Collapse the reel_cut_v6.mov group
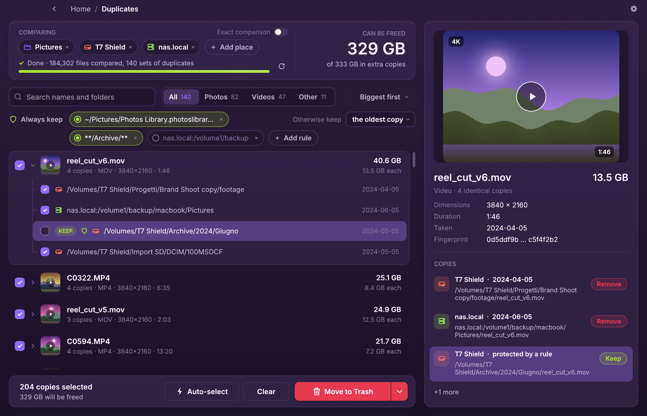Screen dimensions: 647x416 (x=33, y=165)
